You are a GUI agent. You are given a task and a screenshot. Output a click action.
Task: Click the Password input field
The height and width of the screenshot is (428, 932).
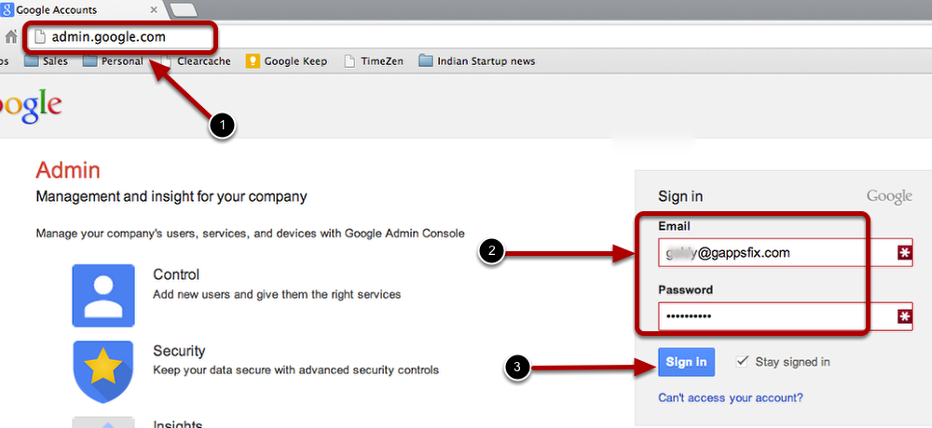(785, 316)
